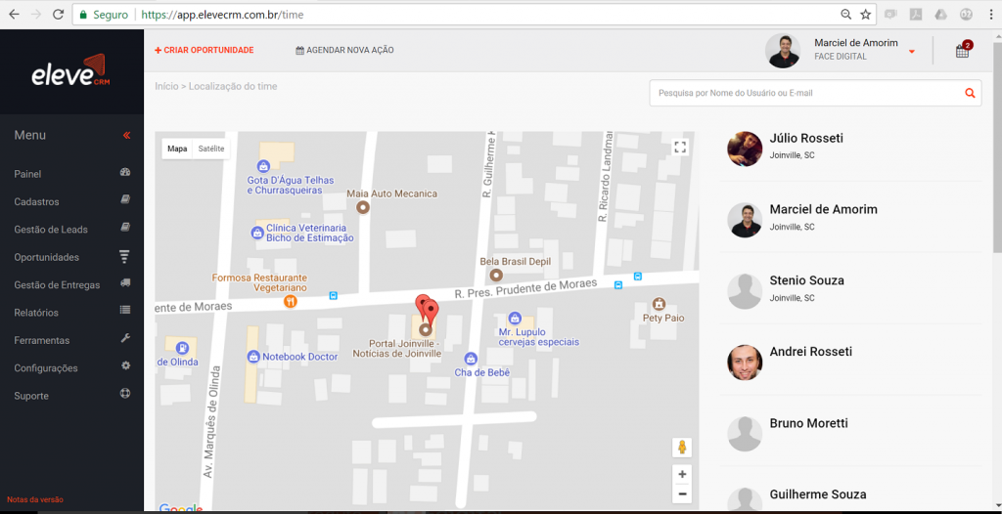The image size is (1002, 514).
Task: Click the Gestão de Entregas truck icon
Action: click(125, 282)
